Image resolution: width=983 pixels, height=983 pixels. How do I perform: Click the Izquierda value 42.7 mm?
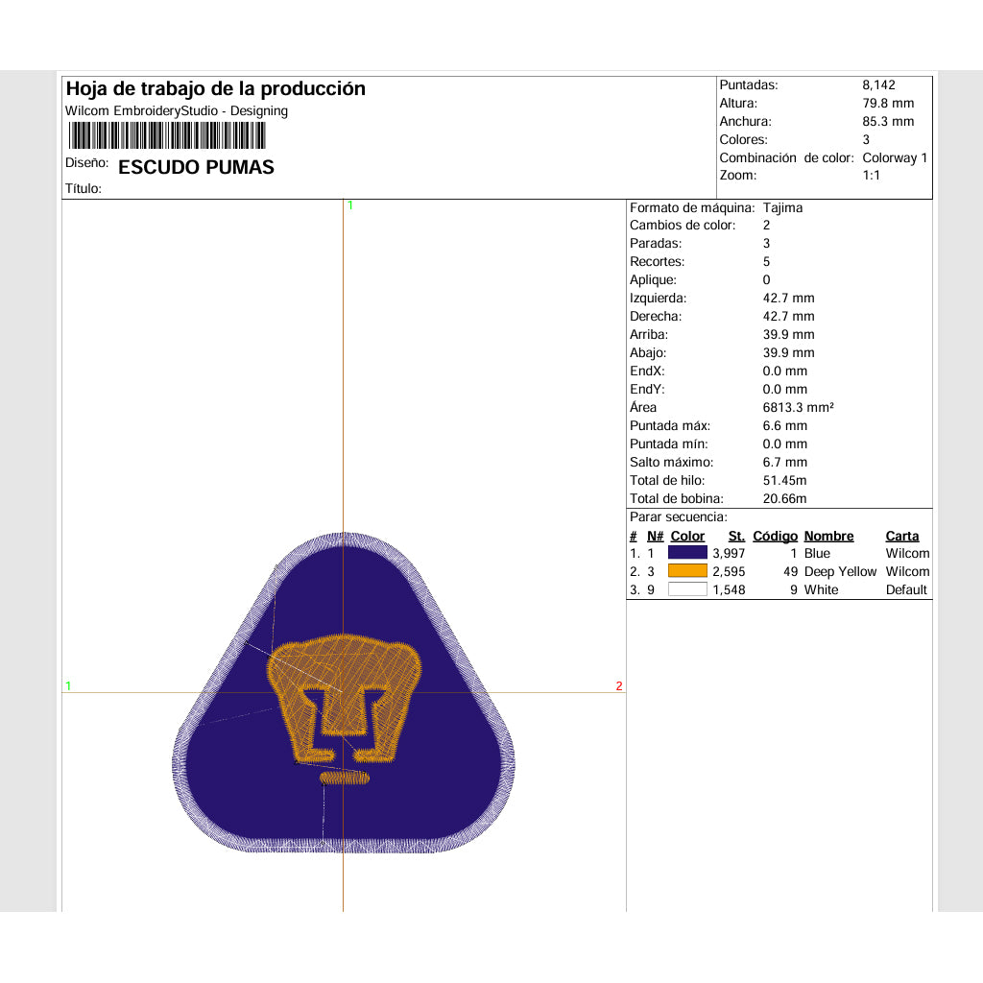pyautogui.click(x=789, y=298)
